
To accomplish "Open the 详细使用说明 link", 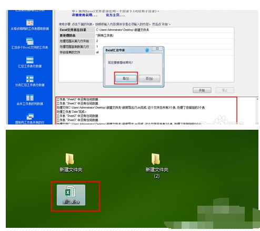I will pyautogui.click(x=85, y=15).
